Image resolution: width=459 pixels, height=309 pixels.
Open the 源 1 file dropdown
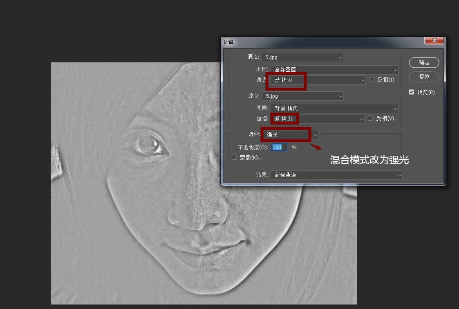click(302, 57)
